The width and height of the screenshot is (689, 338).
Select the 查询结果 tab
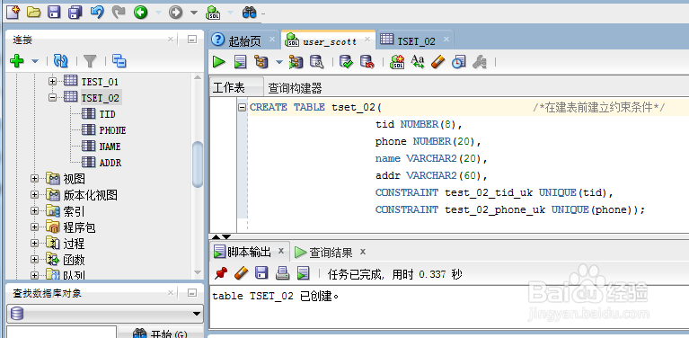(x=331, y=253)
